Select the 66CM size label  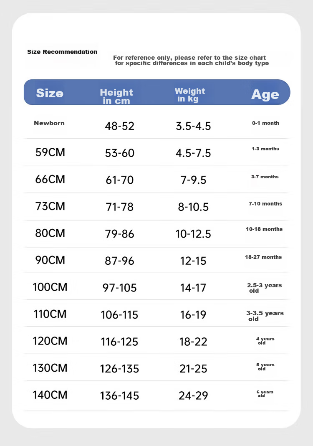point(50,179)
